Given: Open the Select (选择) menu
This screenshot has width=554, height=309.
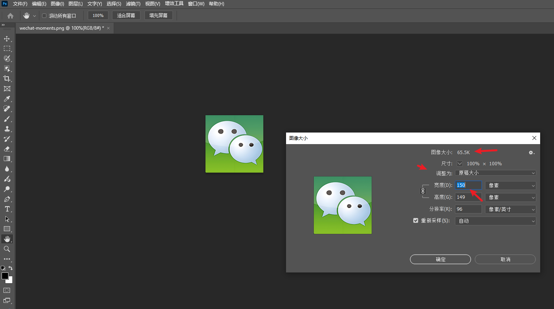Looking at the screenshot, I should 114,4.
